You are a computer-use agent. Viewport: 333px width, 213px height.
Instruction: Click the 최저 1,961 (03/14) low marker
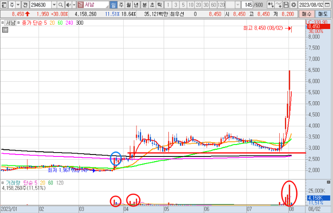68,170
